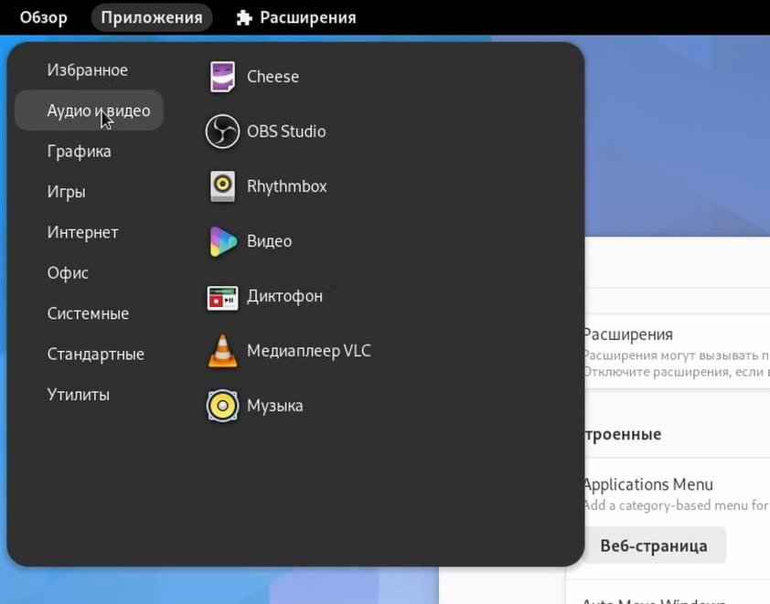Select the OBS Studio label
This screenshot has width=770, height=604.
pos(286,132)
